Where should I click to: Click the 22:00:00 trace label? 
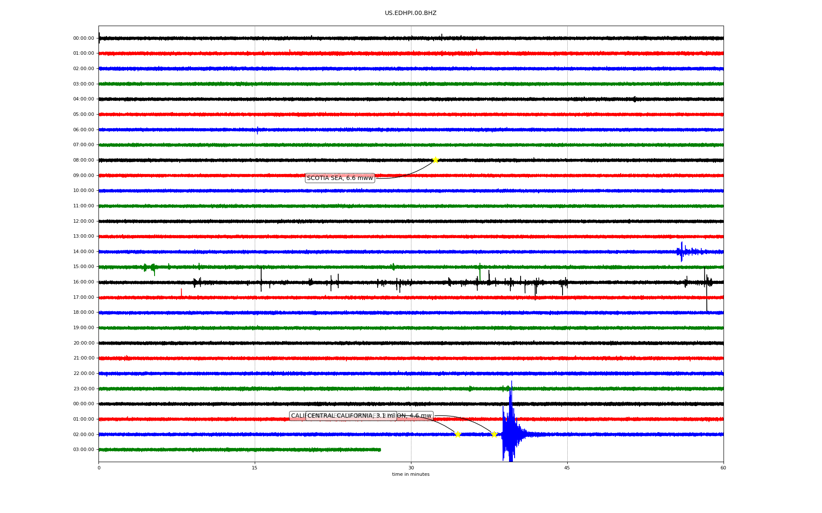point(83,374)
